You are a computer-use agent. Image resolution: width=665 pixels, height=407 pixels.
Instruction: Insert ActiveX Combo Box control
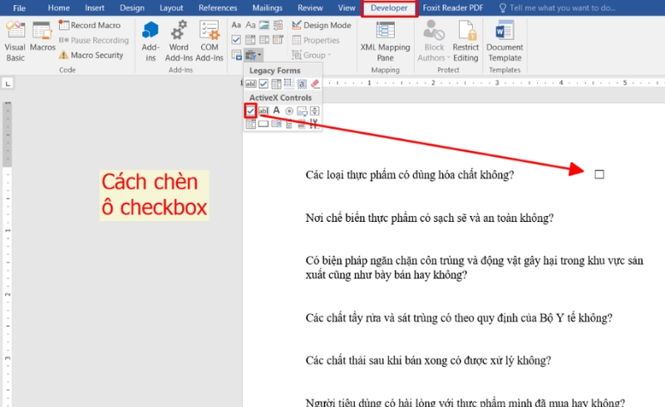[x=251, y=125]
